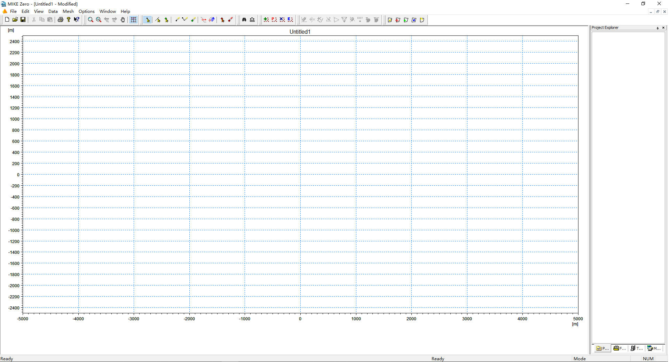
Task: Toggle pin on Project Explorer panel
Action: (657, 28)
